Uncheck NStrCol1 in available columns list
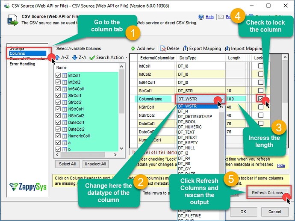The height and width of the screenshot is (221, 295). click(x=58, y=109)
